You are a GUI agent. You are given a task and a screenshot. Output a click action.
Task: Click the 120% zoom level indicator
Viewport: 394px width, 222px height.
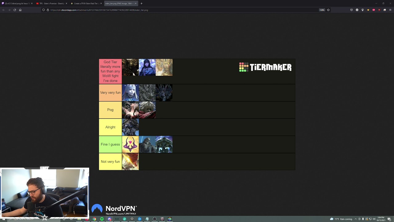(x=322, y=10)
